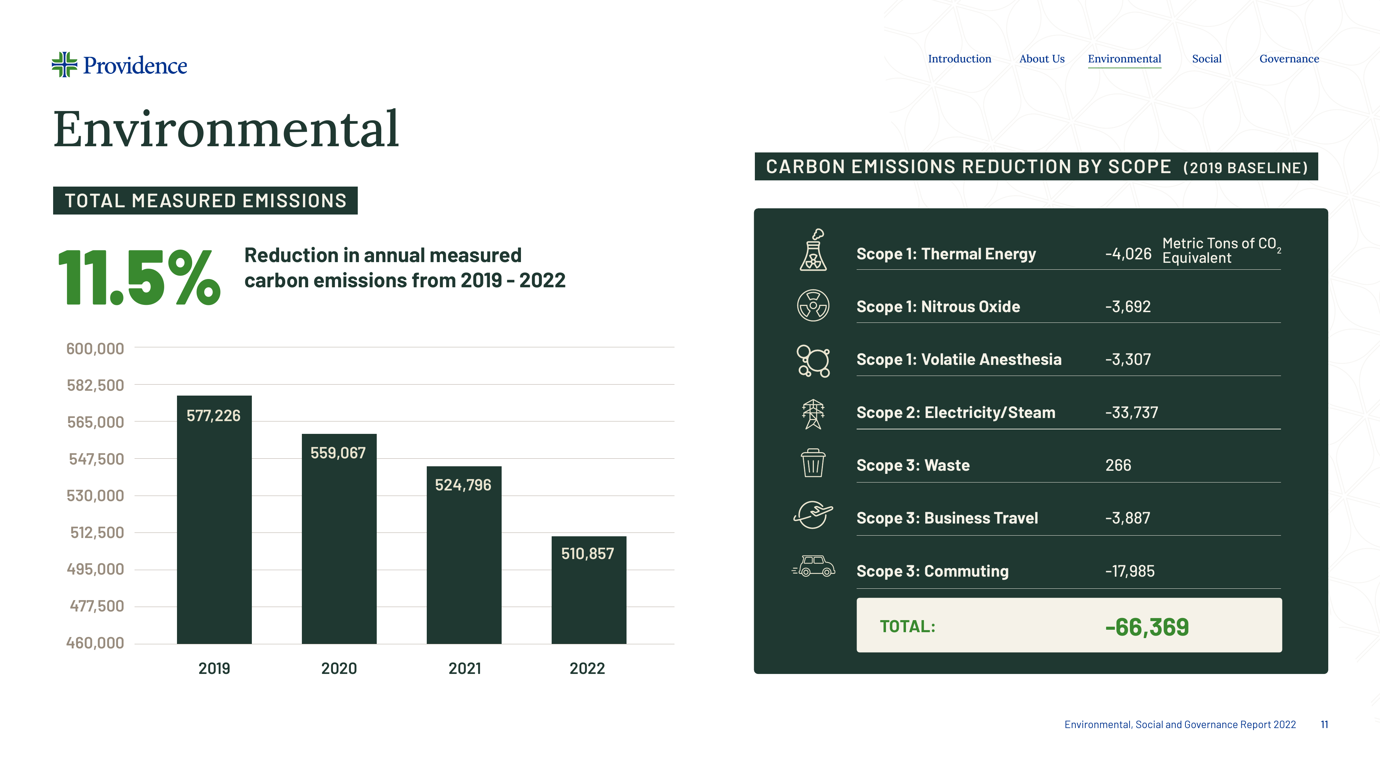Click the 2020 bar showing 559,067

point(339,539)
